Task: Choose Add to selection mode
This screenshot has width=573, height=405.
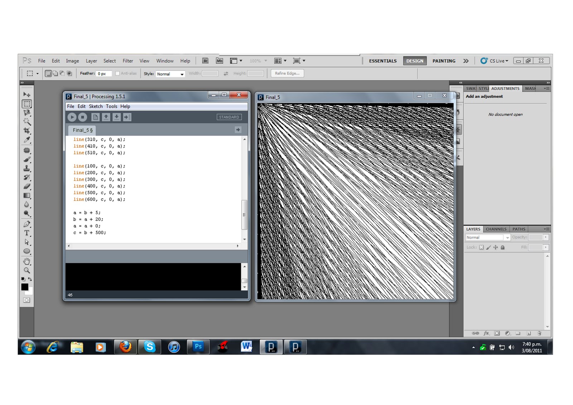Action: coord(55,73)
